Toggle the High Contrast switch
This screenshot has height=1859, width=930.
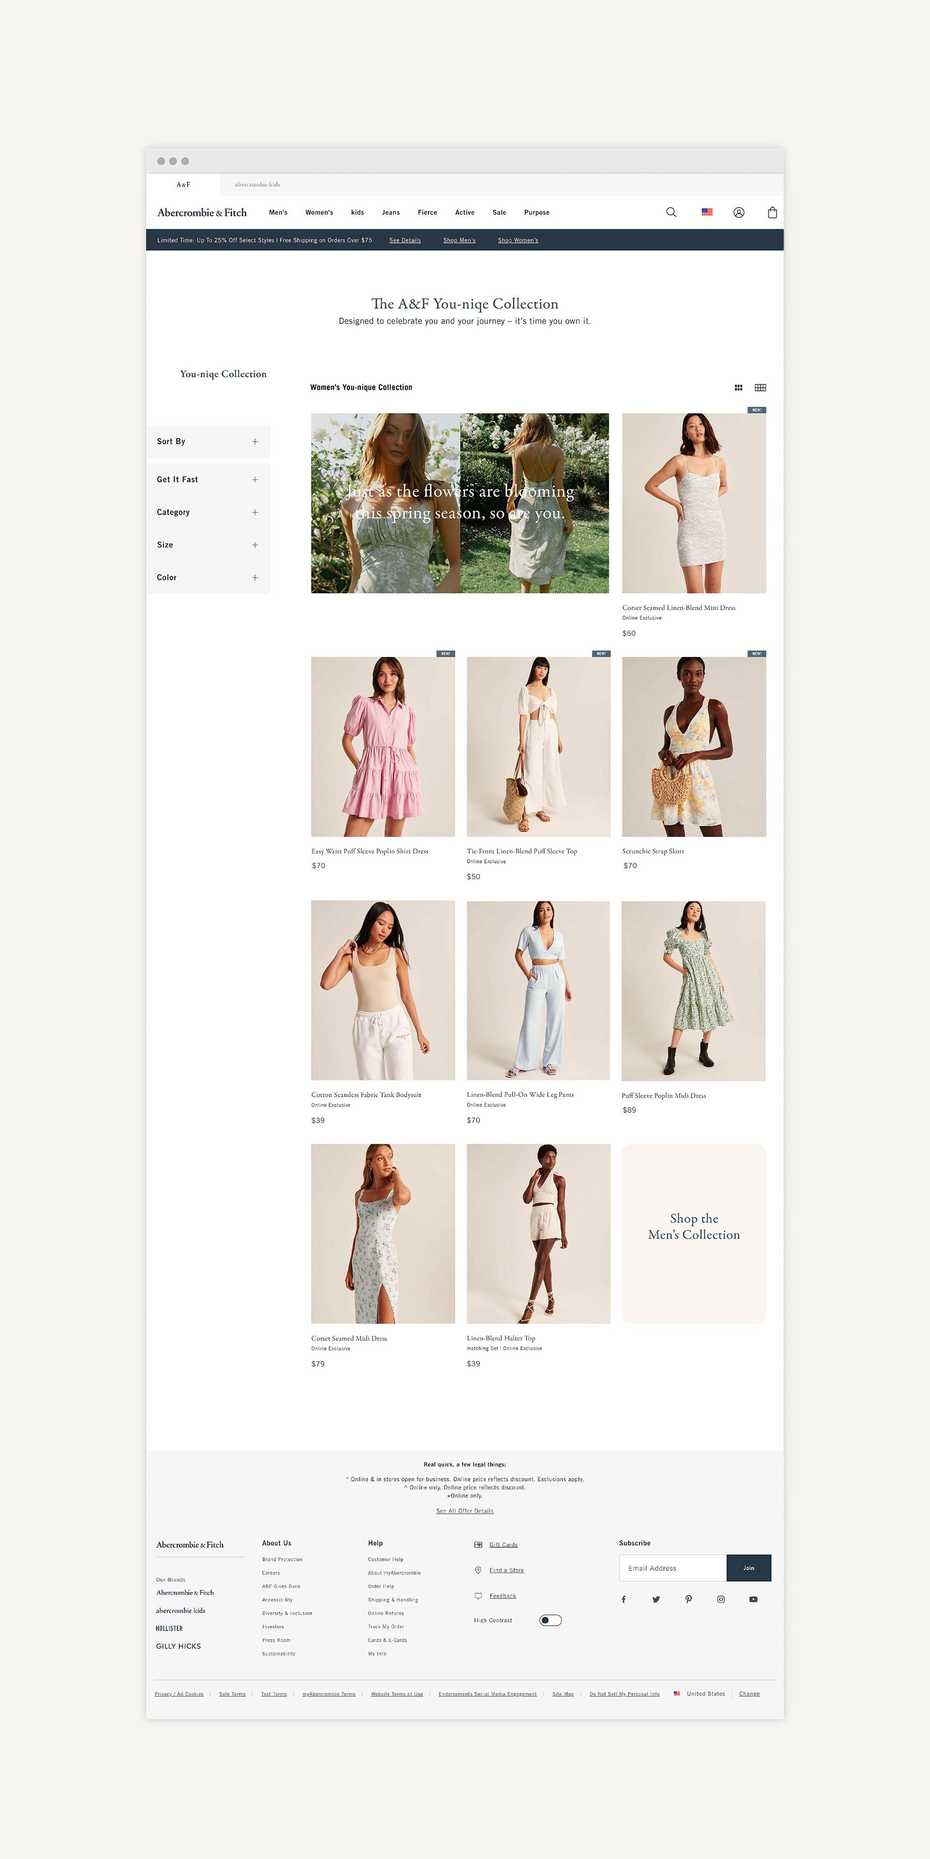point(550,1620)
